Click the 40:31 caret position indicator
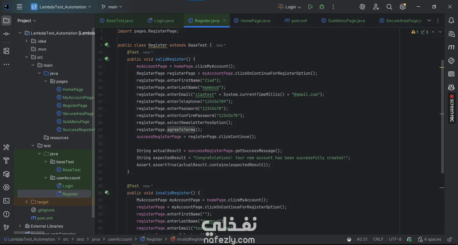458x245 pixels. click(362, 239)
